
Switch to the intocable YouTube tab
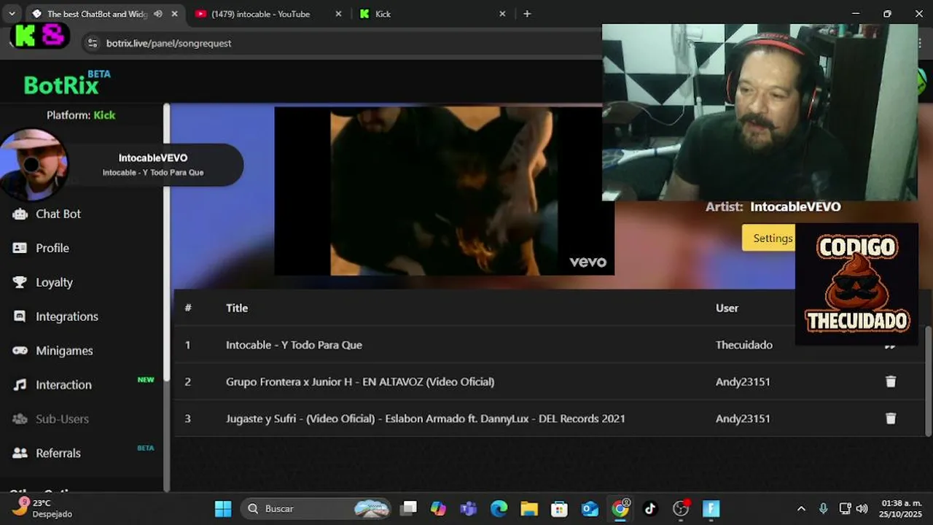point(261,14)
